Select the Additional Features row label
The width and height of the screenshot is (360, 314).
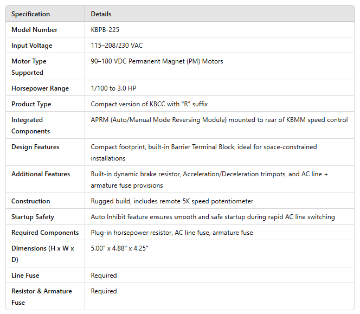pyautogui.click(x=41, y=174)
